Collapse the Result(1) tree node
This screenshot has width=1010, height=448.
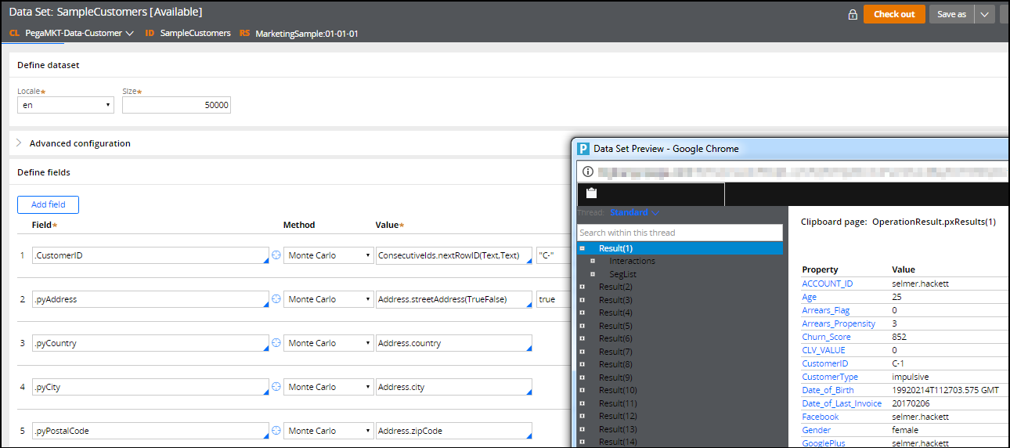coord(583,248)
